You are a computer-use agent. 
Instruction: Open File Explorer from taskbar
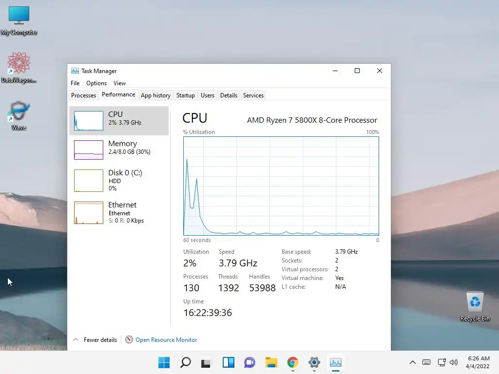tap(271, 362)
